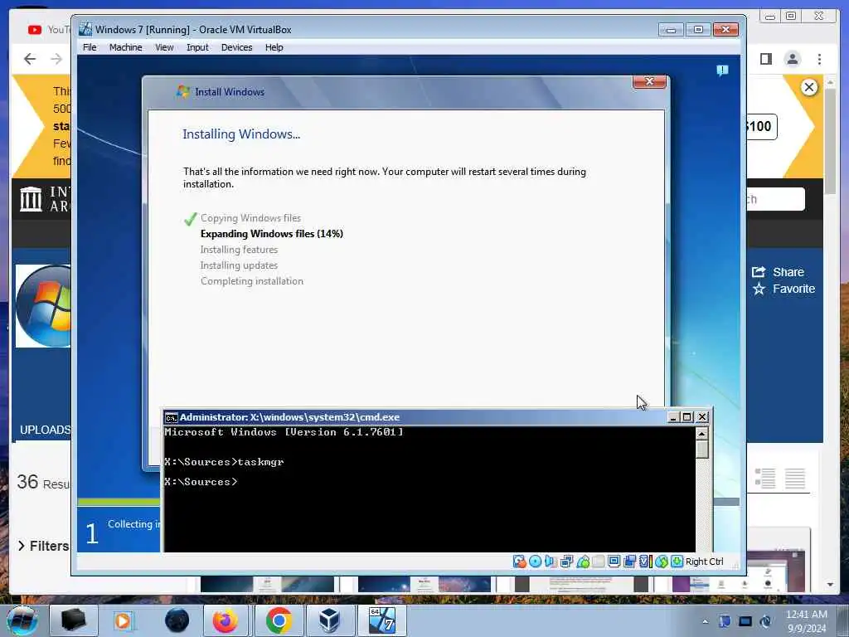Switch to Google Chrome on the taskbar
This screenshot has width=849, height=637.
pyautogui.click(x=279, y=620)
